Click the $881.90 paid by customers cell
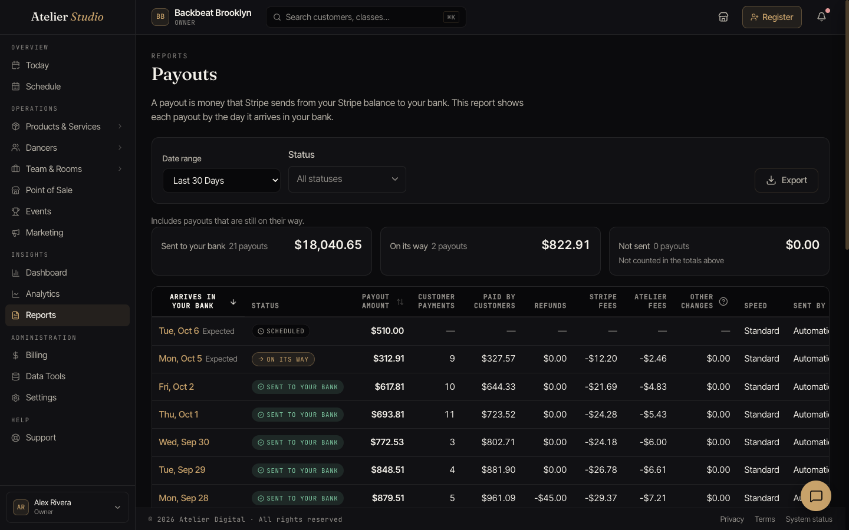 pyautogui.click(x=498, y=470)
